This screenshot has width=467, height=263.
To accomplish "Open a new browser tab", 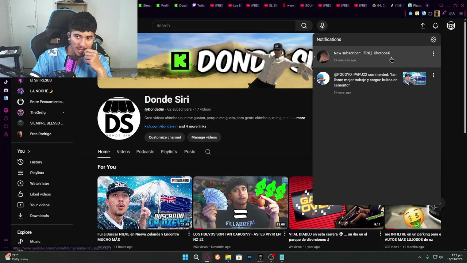I will 427,5.
